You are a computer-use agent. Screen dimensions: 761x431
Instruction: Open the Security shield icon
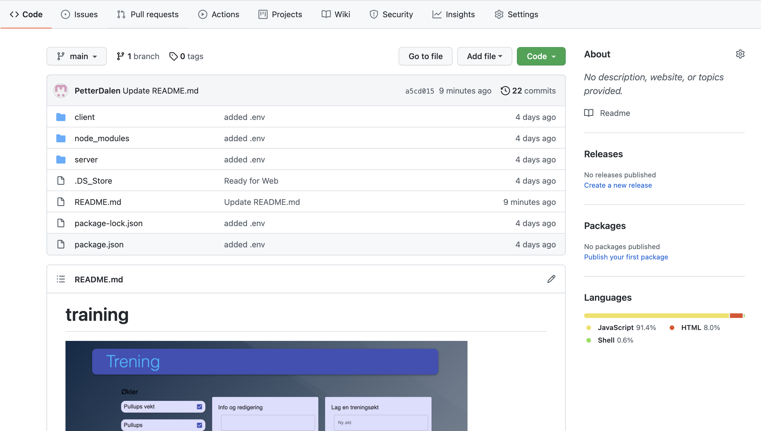pos(374,14)
